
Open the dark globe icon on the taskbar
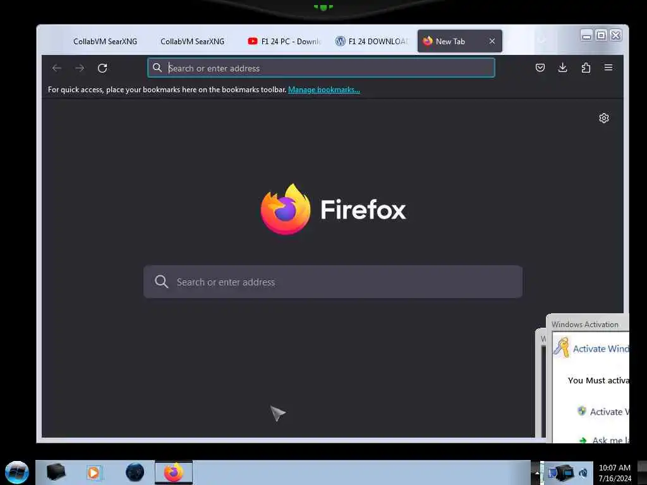pos(135,472)
